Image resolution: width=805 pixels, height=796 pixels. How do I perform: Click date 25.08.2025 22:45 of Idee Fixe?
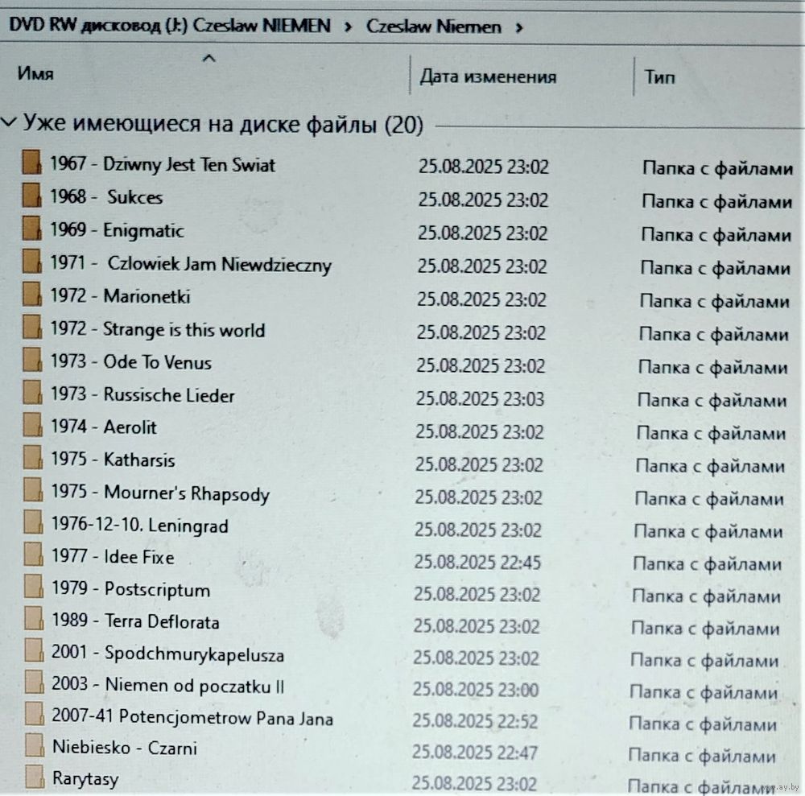point(477,562)
